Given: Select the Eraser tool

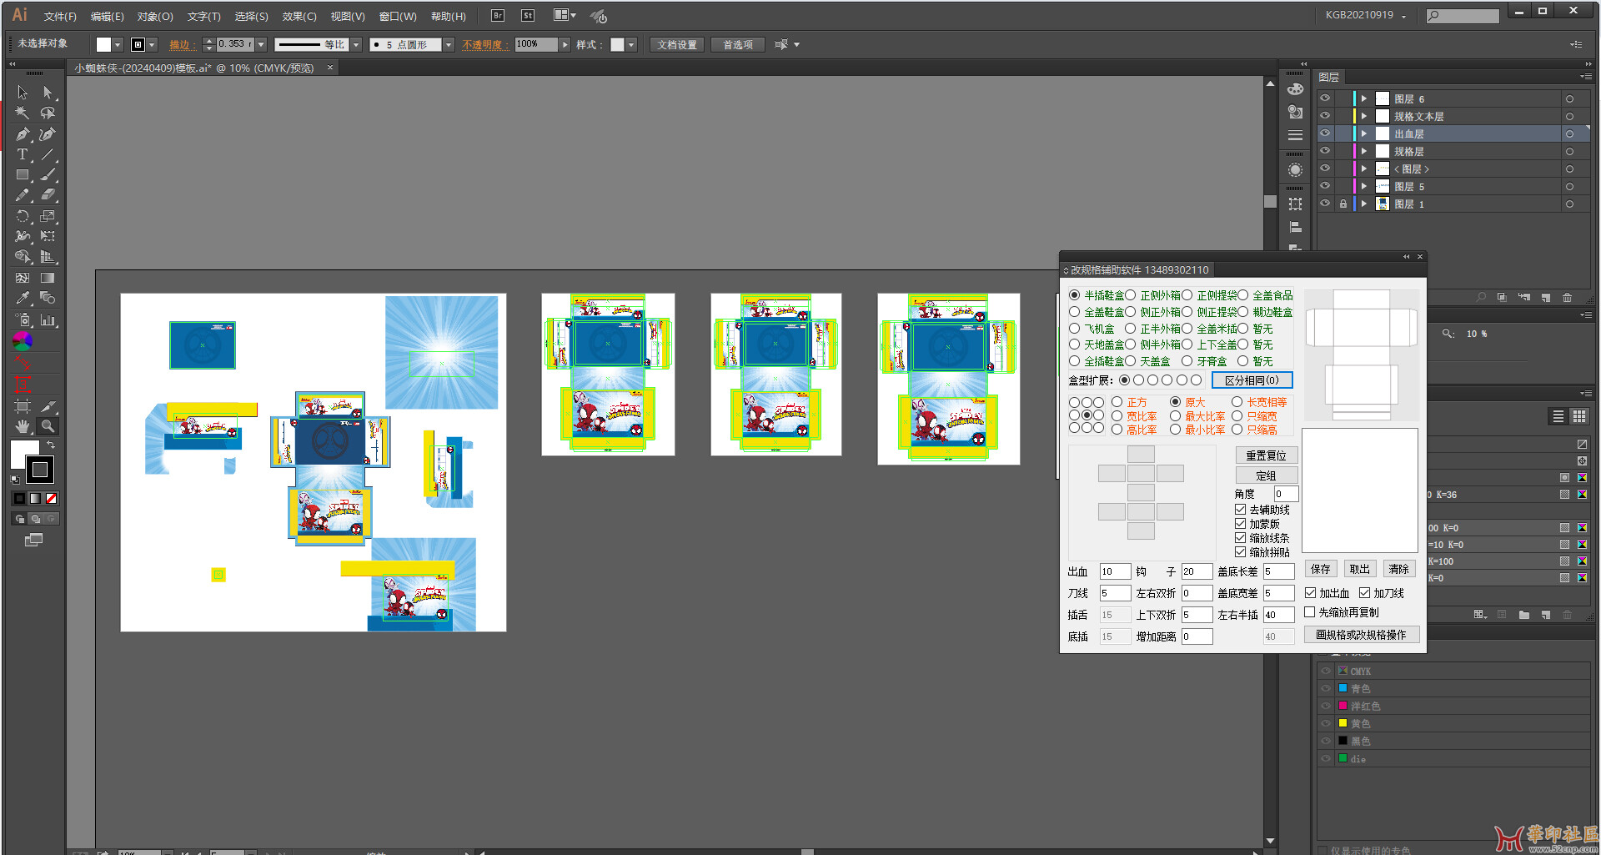Looking at the screenshot, I should coord(48,195).
